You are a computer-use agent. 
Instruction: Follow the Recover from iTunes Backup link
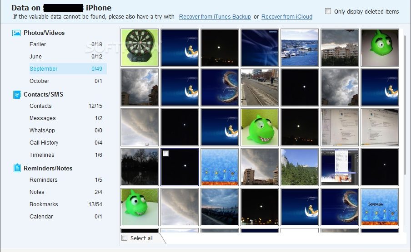pyautogui.click(x=215, y=17)
